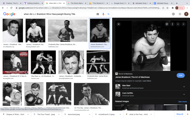This screenshot has width=190, height=118.
Task: Open the Chrome three-dot menu
Action: [187, 8]
